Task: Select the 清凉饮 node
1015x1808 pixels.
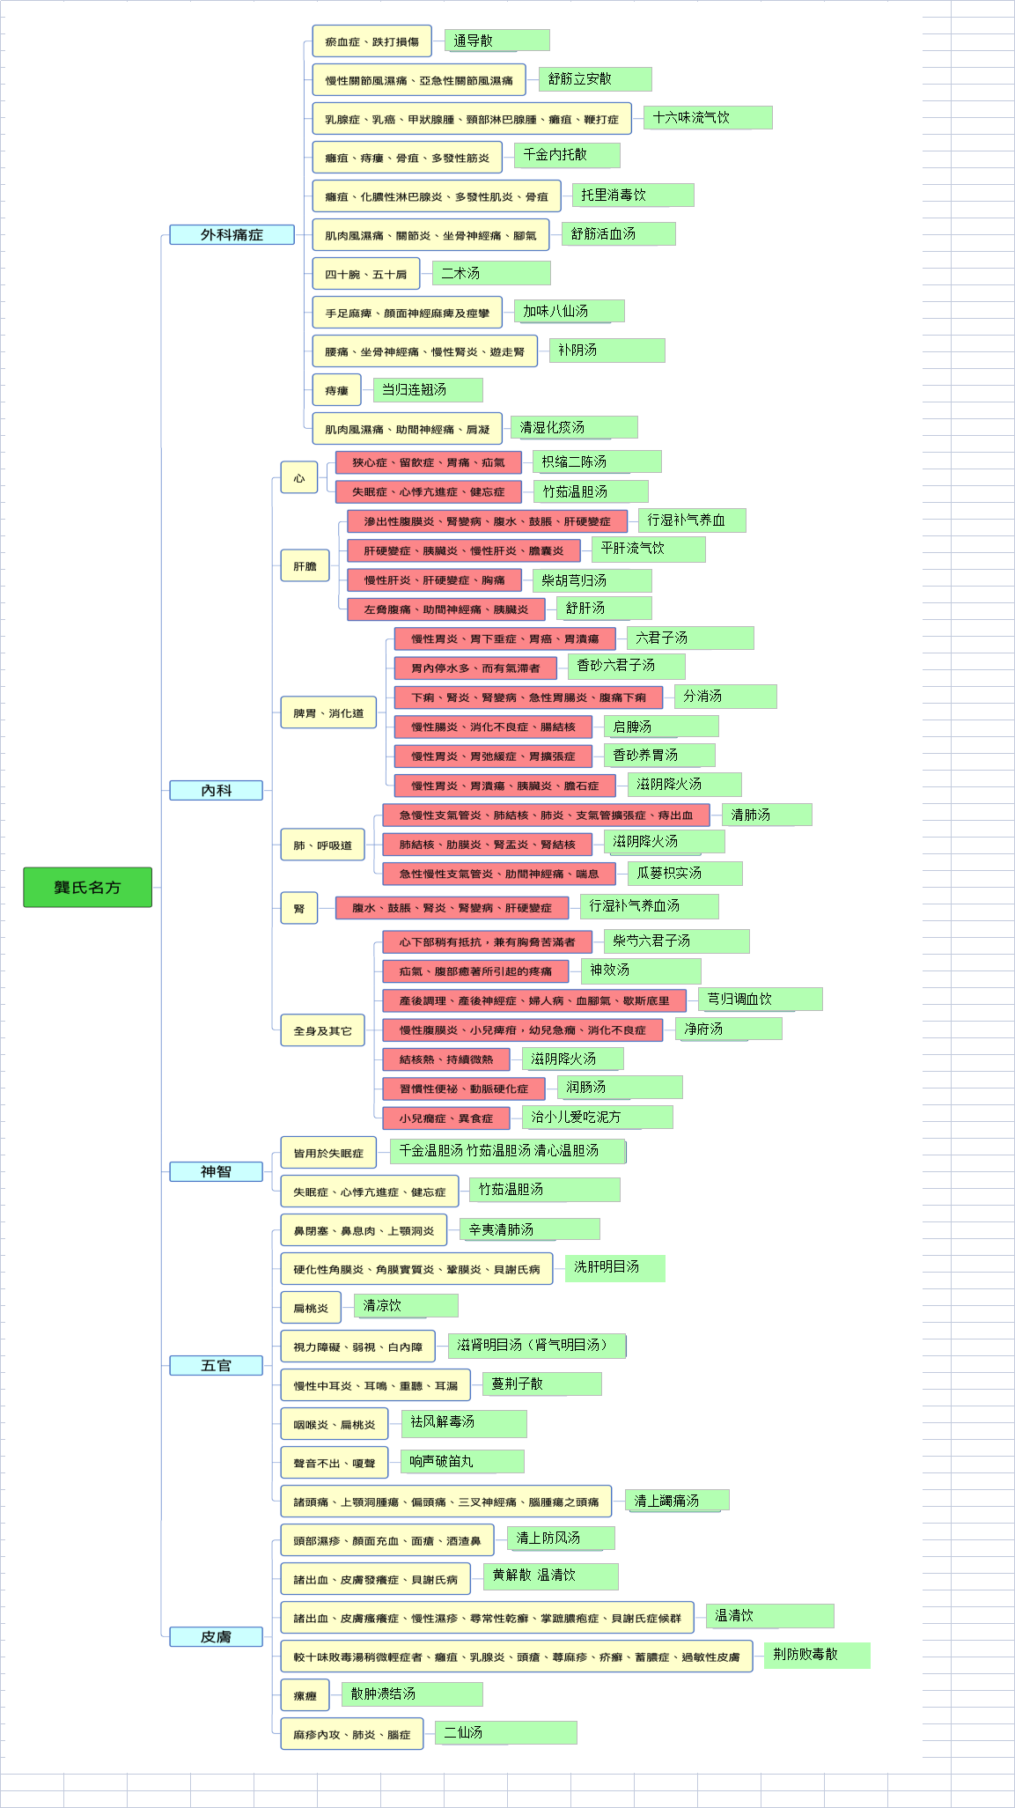Action: [406, 1306]
